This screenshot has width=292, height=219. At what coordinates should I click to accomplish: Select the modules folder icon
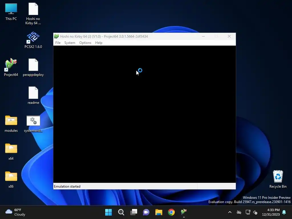(x=11, y=124)
